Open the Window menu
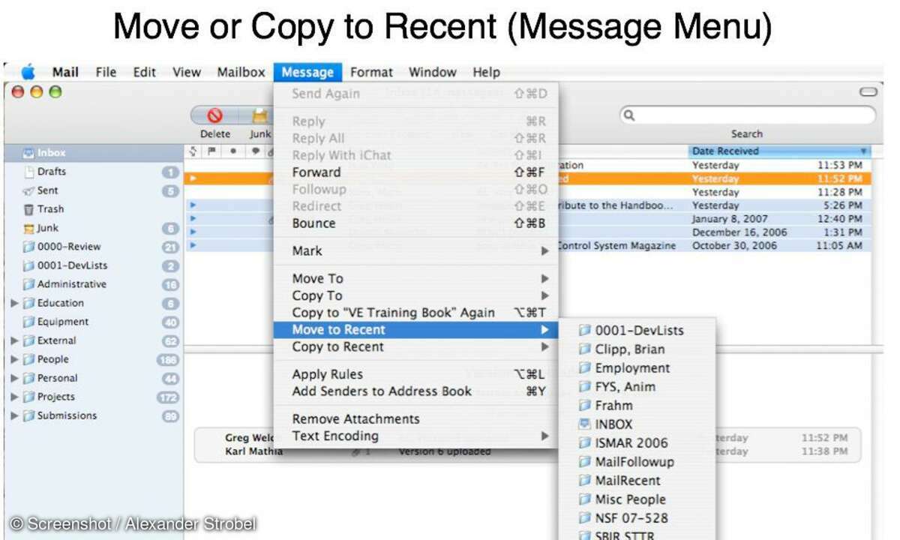This screenshot has height=540, width=900. point(432,73)
